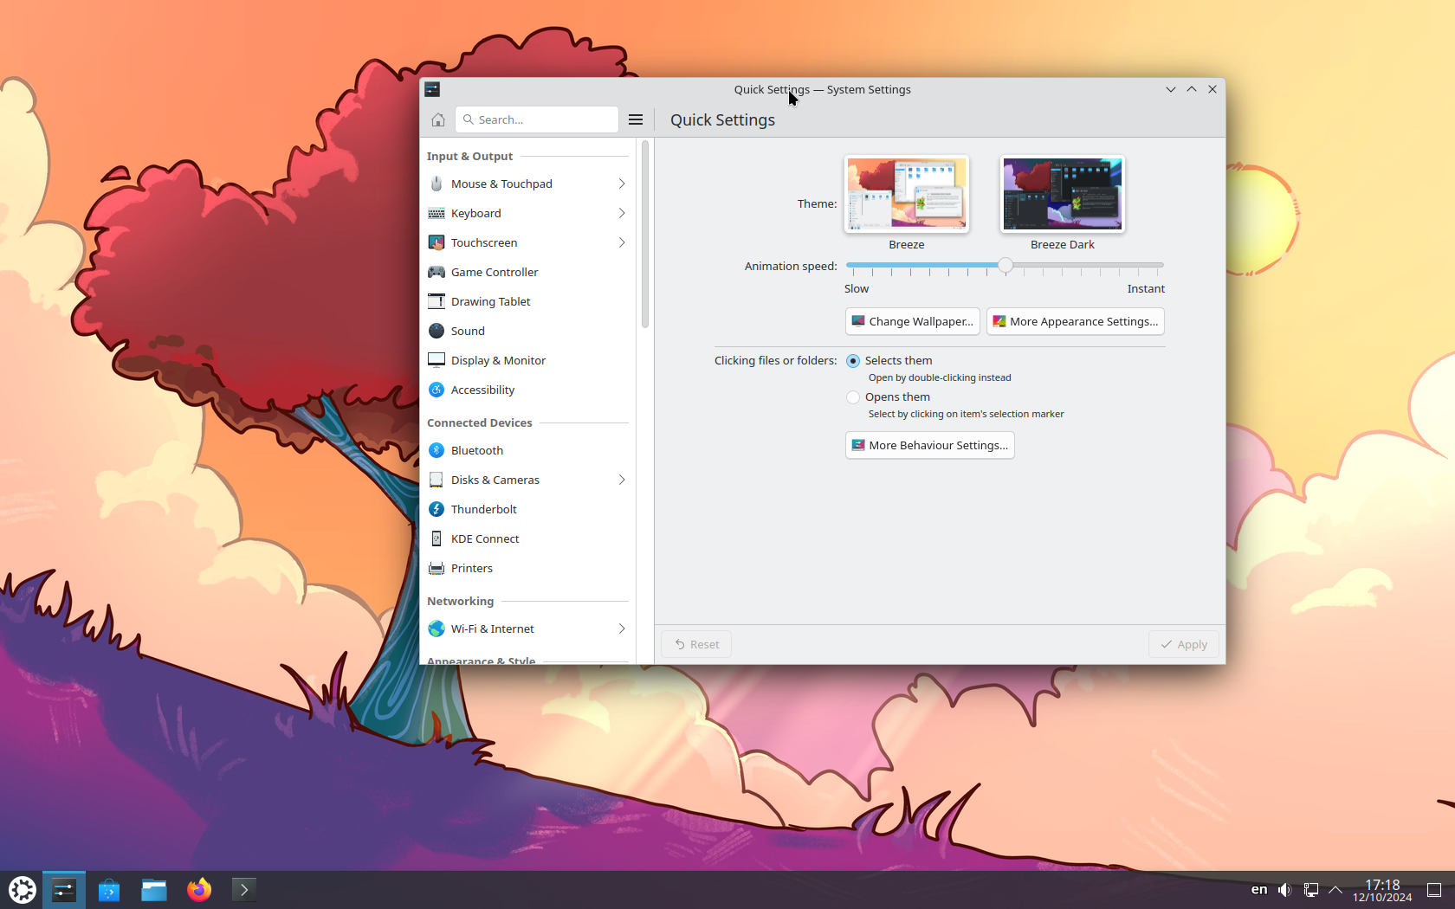Click the Game Controller gamepad icon
This screenshot has height=909, width=1455.
(x=436, y=272)
